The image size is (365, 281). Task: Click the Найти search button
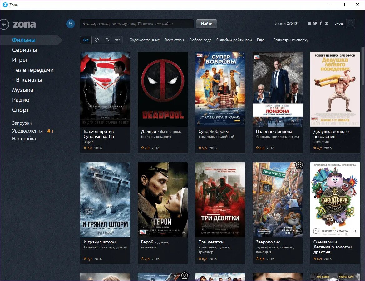tap(206, 23)
